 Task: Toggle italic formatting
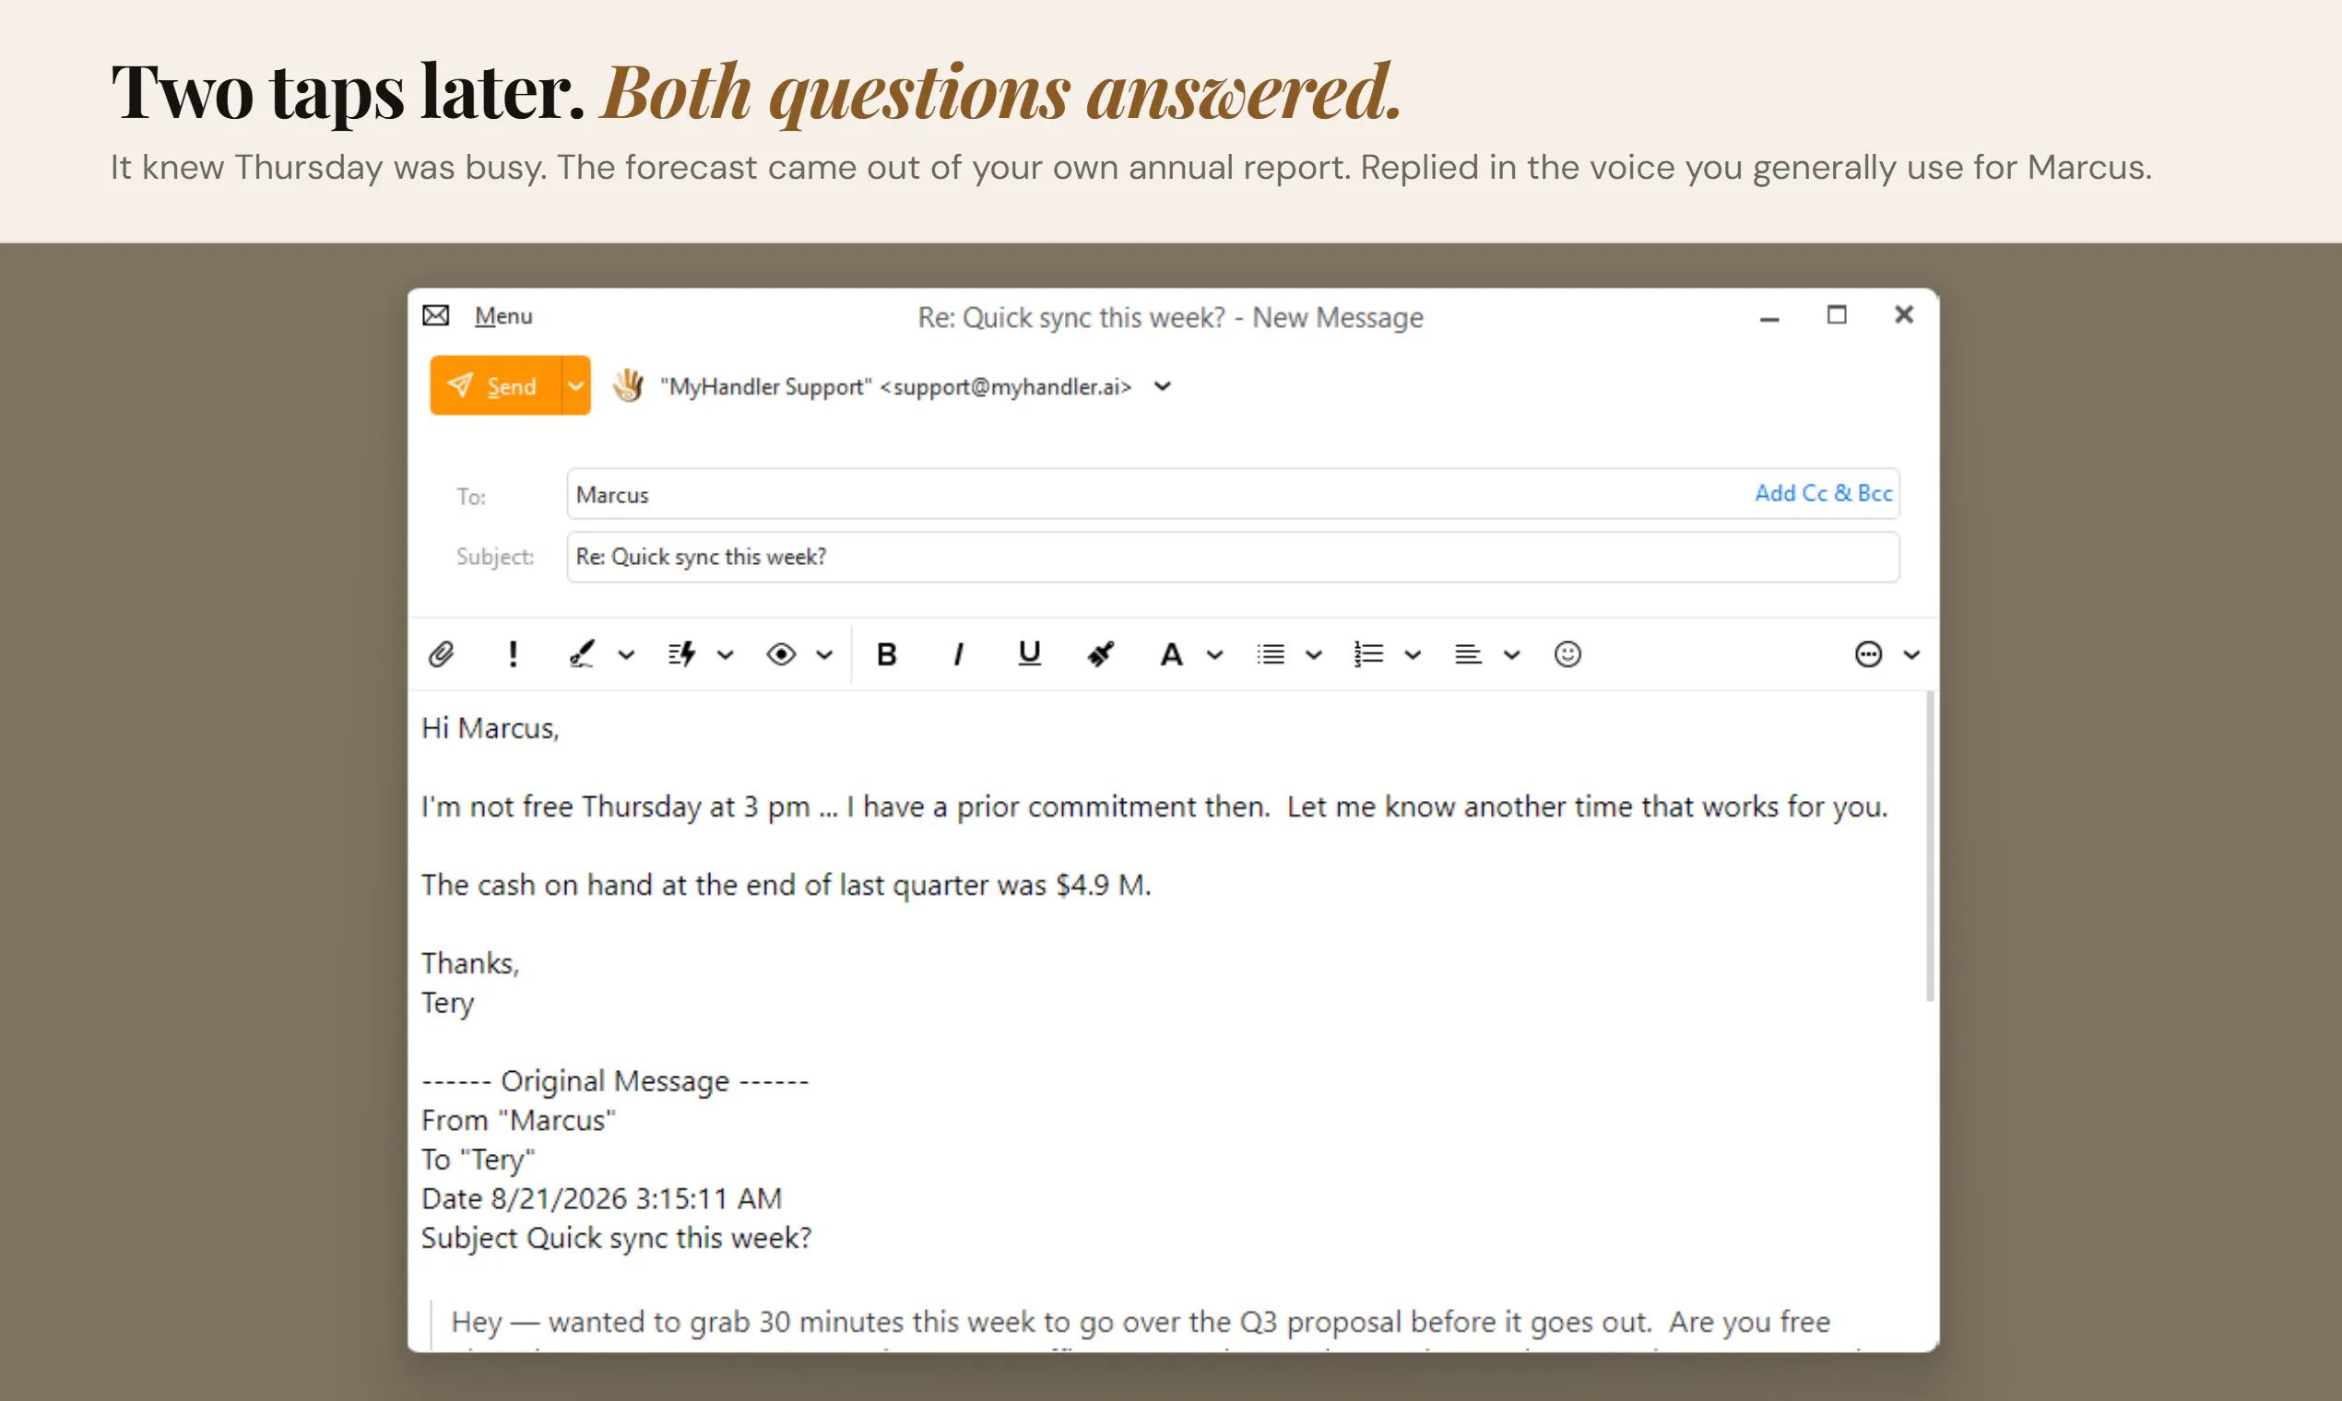(959, 654)
